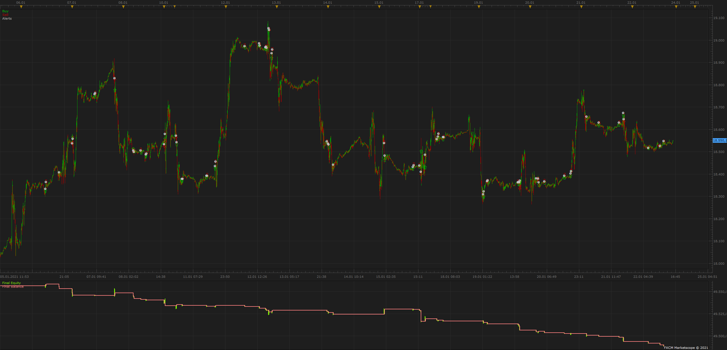
Task: Select the Final Equity legend label
Action: pos(11,283)
